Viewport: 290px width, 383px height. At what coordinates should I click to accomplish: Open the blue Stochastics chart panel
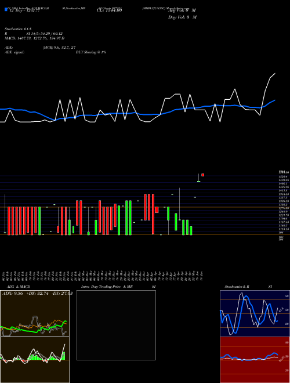255,313
